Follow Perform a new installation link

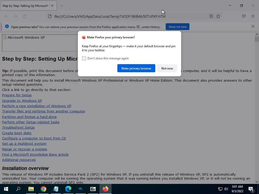point(37,106)
